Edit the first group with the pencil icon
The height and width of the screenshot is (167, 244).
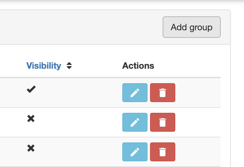tap(135, 93)
